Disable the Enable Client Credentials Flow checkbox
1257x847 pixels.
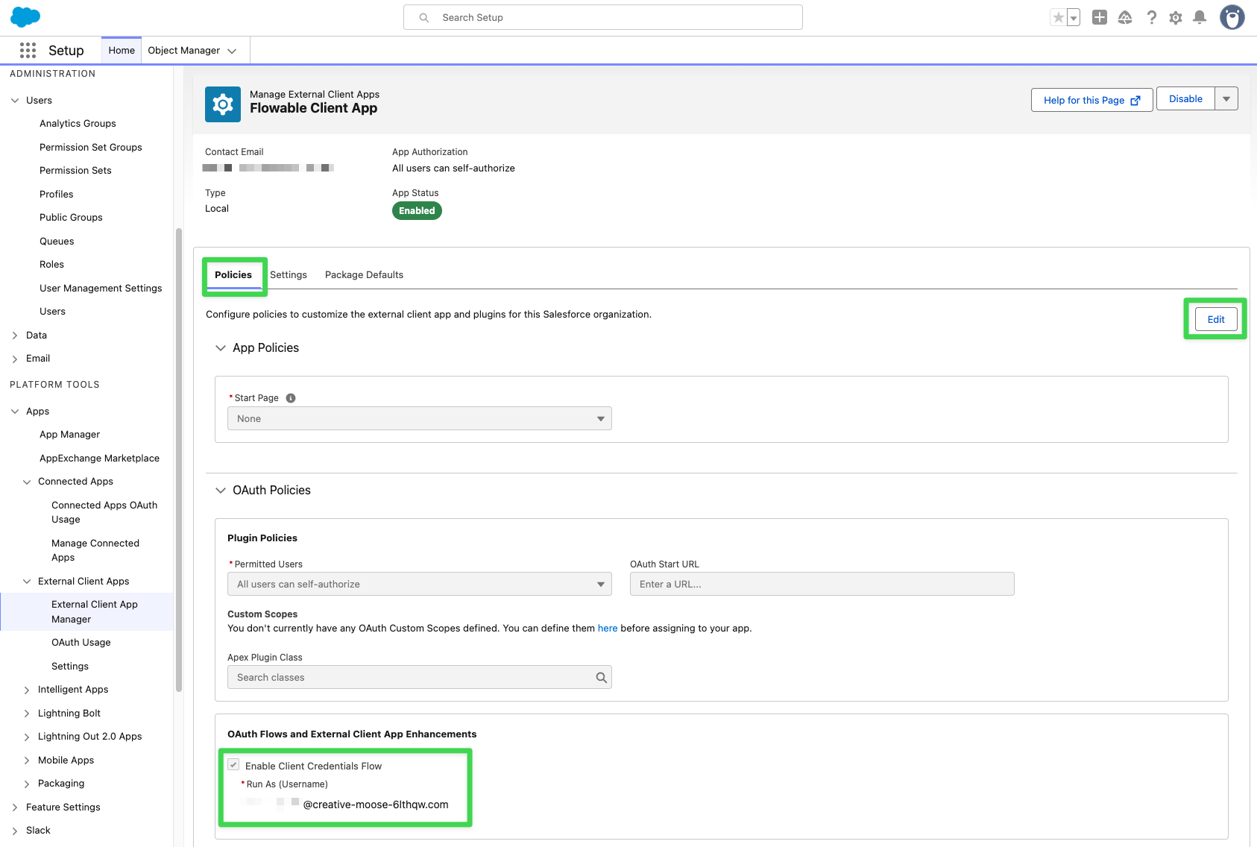pos(233,764)
